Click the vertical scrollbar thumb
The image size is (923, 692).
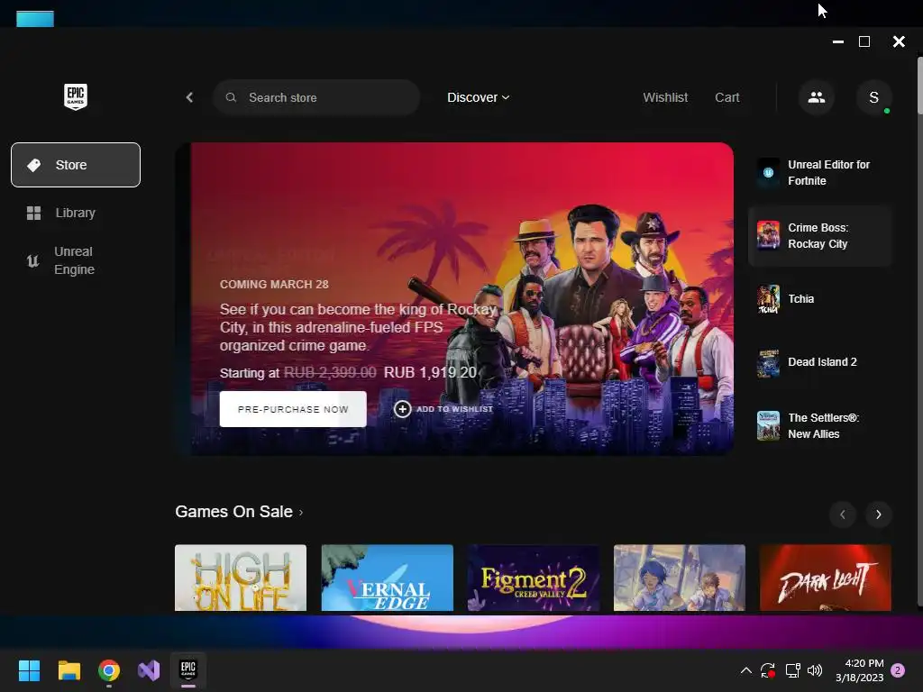point(919,86)
